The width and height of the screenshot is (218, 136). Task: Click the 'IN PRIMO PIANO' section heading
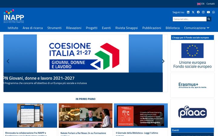pos(85,99)
